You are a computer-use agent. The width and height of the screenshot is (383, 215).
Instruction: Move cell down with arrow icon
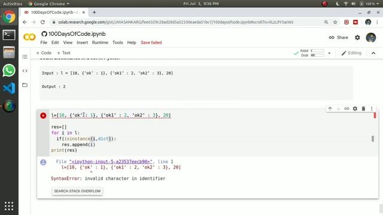coord(338,109)
